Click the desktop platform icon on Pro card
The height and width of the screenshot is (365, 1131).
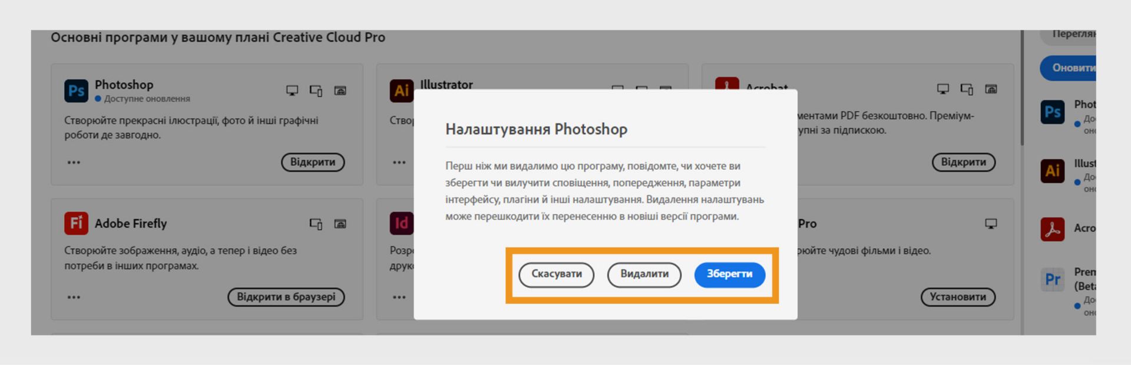(991, 223)
